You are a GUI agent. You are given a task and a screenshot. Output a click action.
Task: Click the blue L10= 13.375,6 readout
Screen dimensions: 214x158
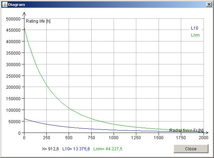(76, 149)
